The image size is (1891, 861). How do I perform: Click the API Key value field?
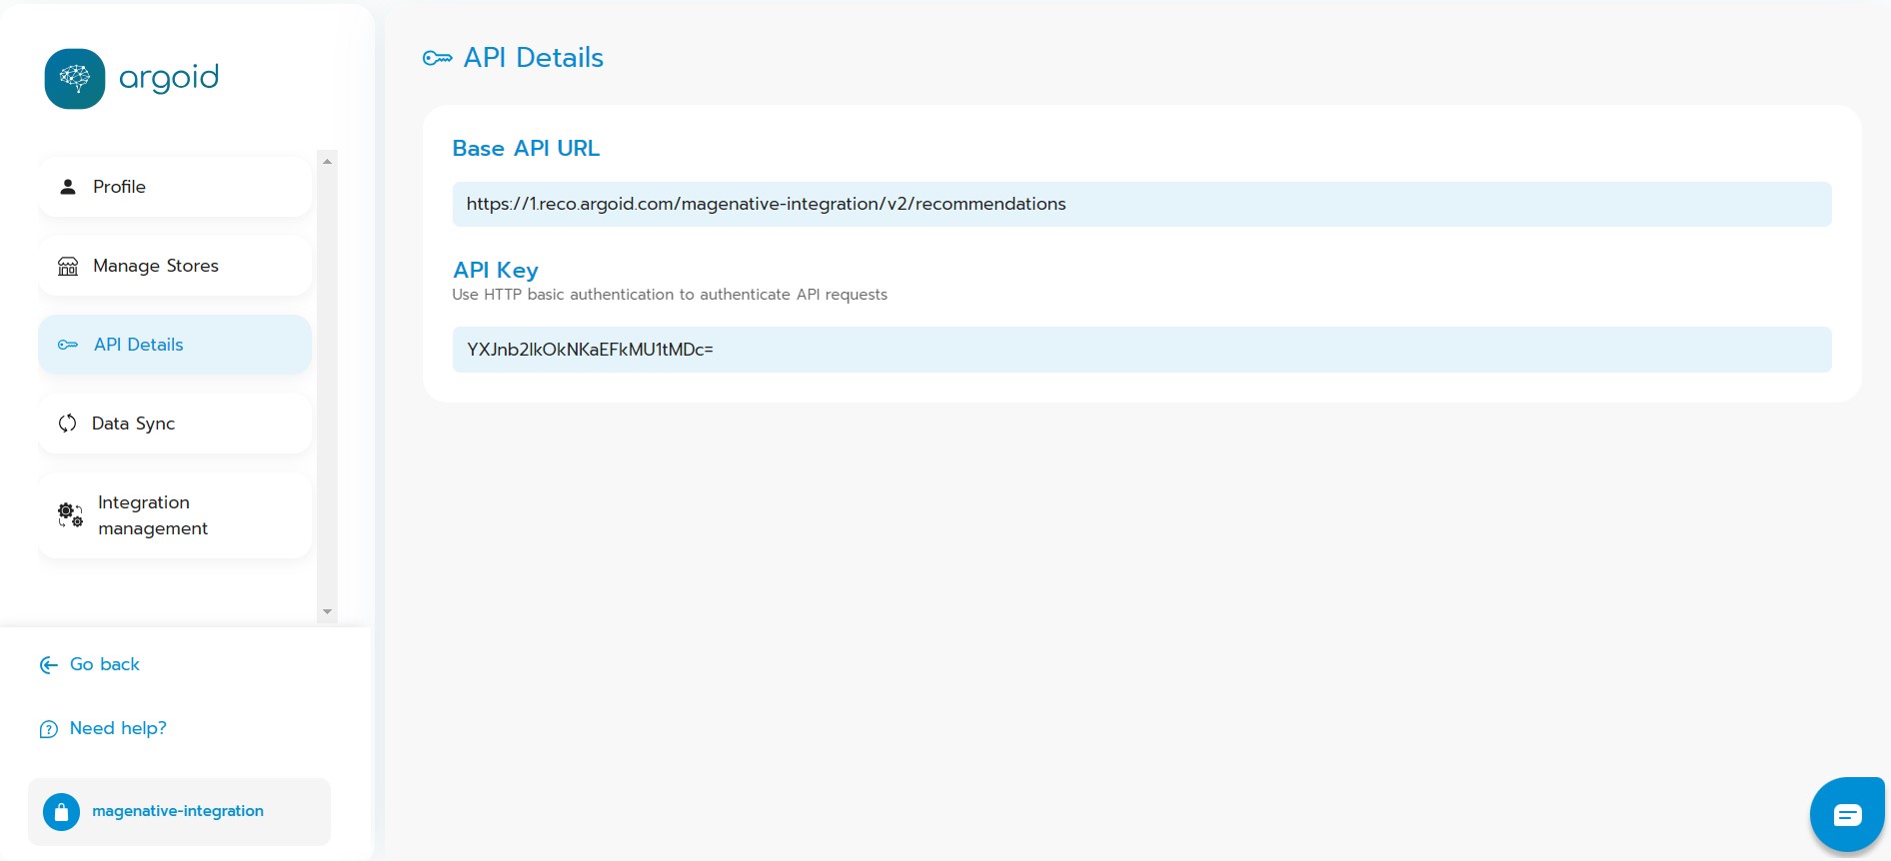click(x=1142, y=350)
